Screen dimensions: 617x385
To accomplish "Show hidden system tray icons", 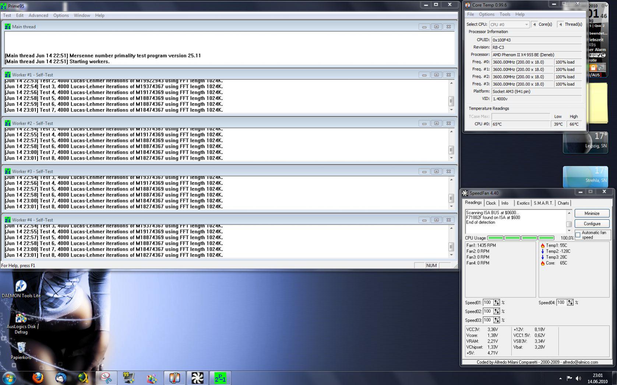I will (x=560, y=378).
